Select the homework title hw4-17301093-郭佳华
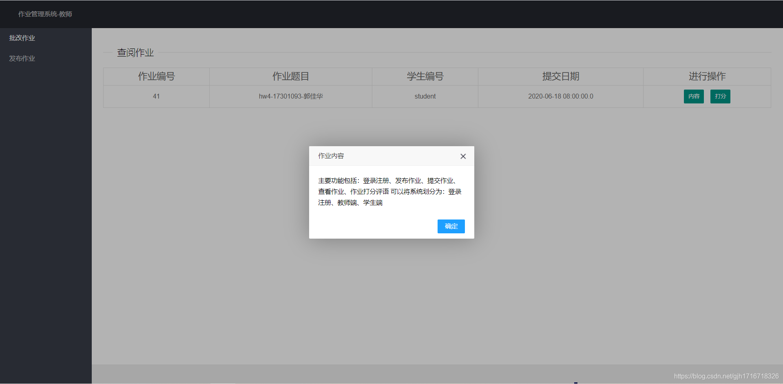Viewport: 783px width, 384px height. 290,96
